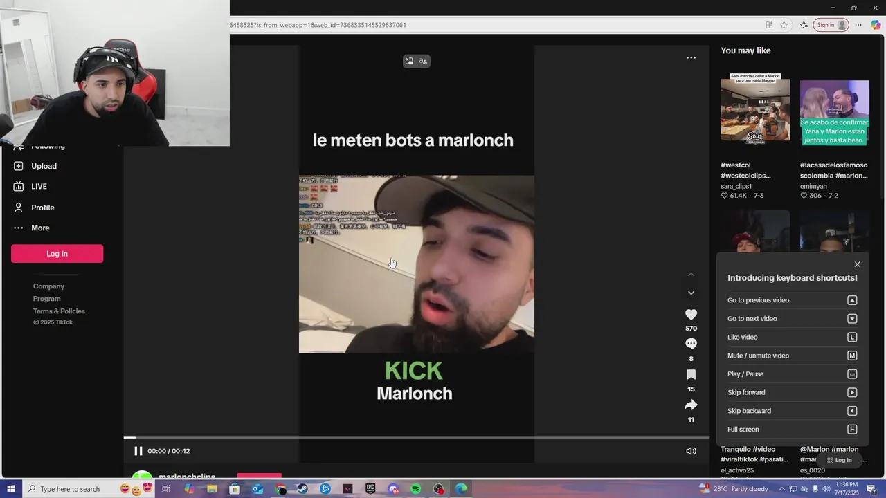Click the el_activo25 username

pos(737,470)
